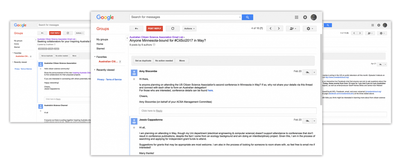This screenshot has height=166, width=400.
Task: Select Australian Citi… group in the front window
Action: coord(108,61)
